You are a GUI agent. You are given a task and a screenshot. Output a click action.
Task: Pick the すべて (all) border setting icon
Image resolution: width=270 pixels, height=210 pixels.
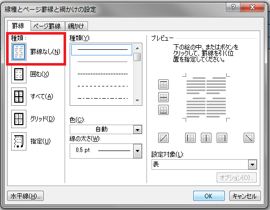point(19,97)
